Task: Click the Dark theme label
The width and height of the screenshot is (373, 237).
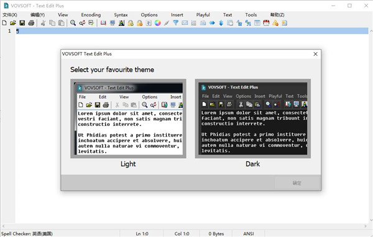Action: coord(252,164)
